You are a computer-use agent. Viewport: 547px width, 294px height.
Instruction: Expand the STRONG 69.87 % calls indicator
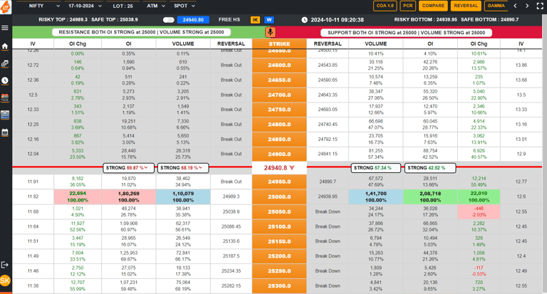[129, 168]
